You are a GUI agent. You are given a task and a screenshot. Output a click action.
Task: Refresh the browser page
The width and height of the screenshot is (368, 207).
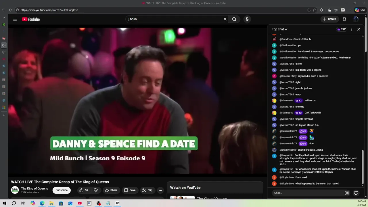(11, 10)
